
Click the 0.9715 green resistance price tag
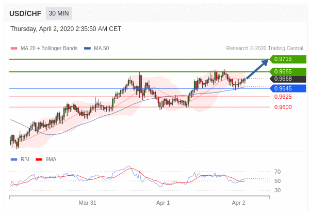click(x=288, y=59)
